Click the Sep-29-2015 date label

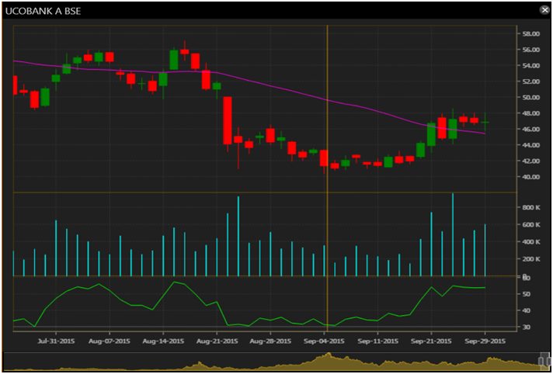(485, 341)
